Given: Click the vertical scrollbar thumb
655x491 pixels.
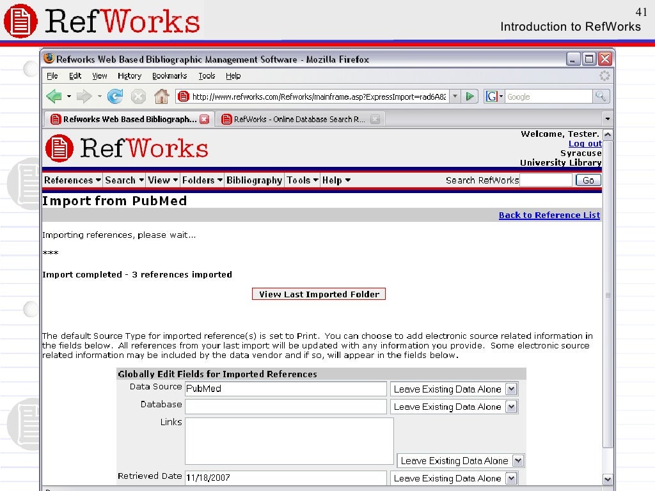Looking at the screenshot, I should (608, 295).
